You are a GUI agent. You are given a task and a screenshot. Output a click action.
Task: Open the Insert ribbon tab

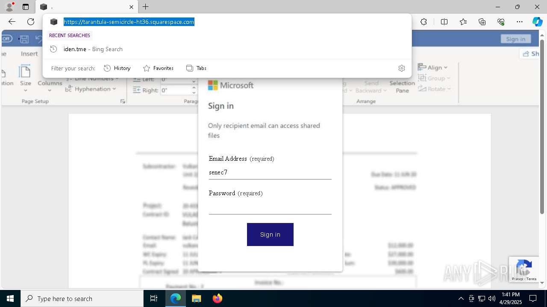(x=29, y=54)
